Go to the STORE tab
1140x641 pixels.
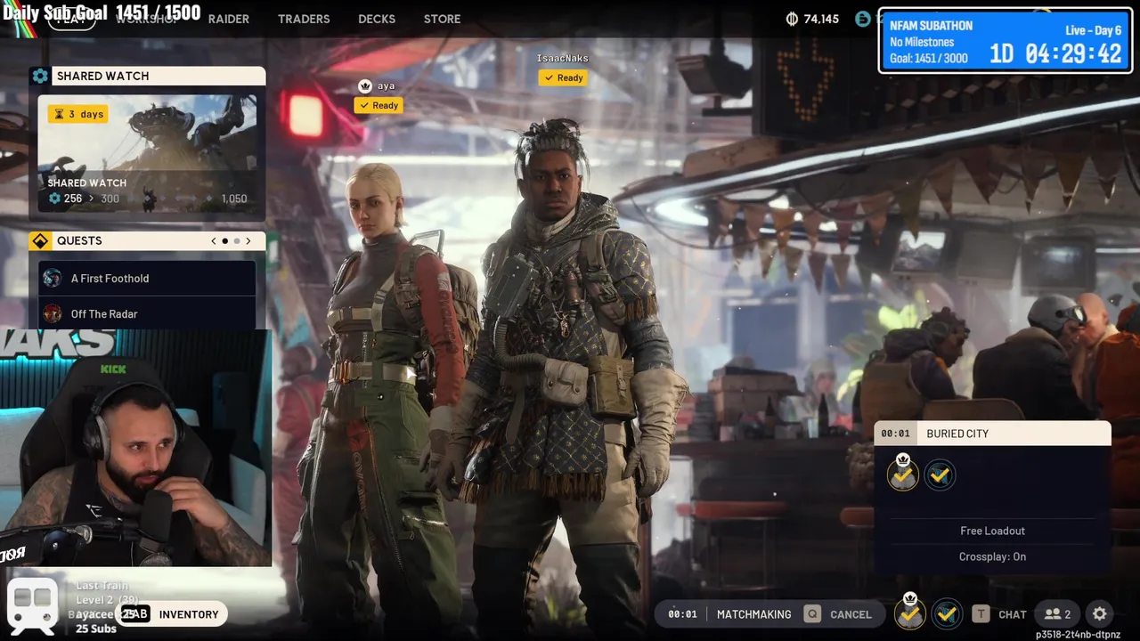coord(442,19)
